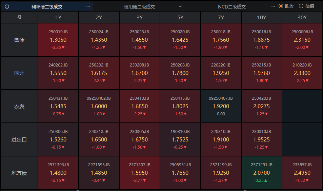323x191 pixels.
Task: Switch to the 信用债二级成交 tab
Action: (139, 6)
